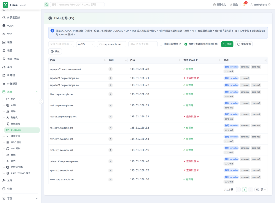275x203 pixels.
Task: Uncheck 合併比對群組裡相同的紀錄 option
Action: 186,44
